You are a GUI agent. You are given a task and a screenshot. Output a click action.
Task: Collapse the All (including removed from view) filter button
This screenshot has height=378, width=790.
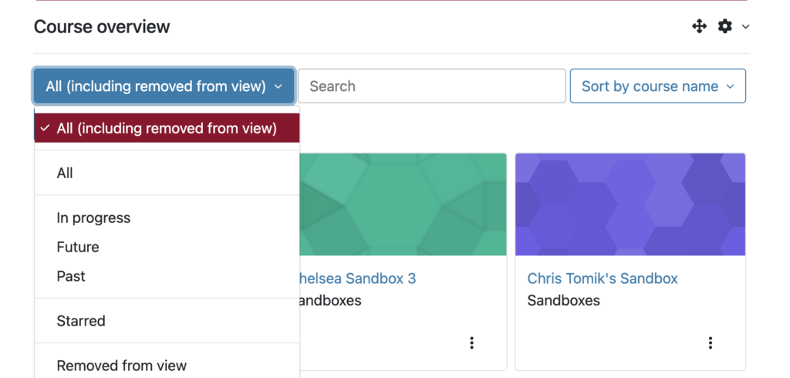pos(164,86)
